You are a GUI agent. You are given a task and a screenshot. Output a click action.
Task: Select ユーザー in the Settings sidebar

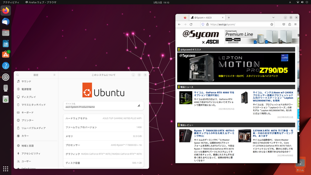point(36,161)
